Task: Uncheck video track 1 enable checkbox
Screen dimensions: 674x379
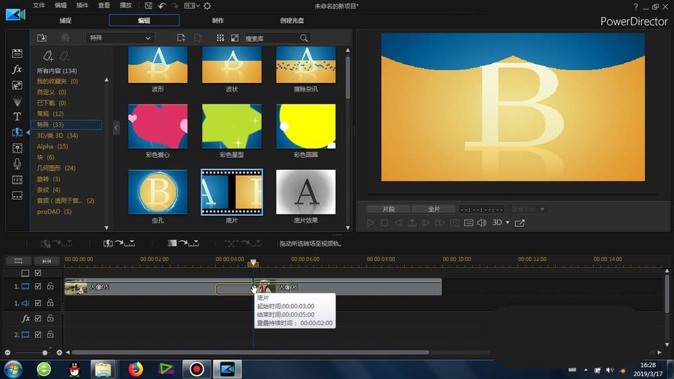Action: click(38, 287)
